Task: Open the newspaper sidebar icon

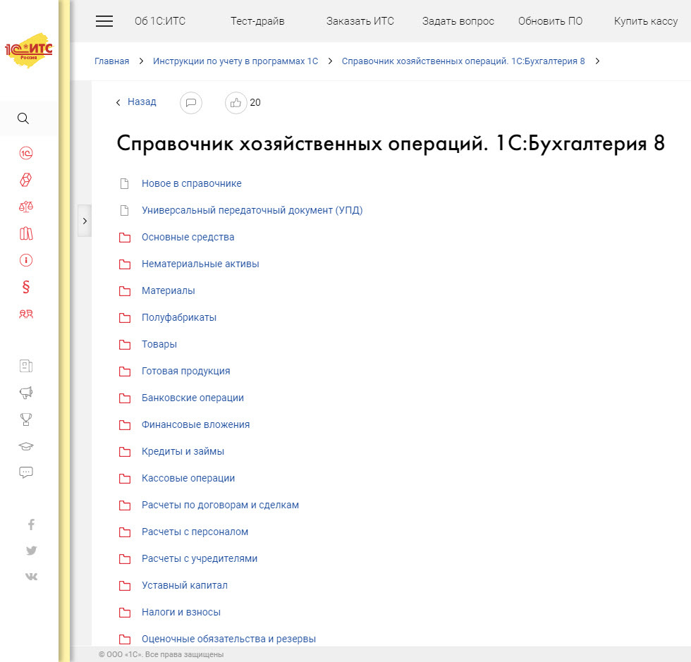Action: [26, 366]
